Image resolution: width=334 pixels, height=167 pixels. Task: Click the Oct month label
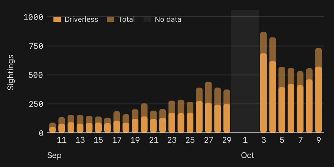(248, 155)
